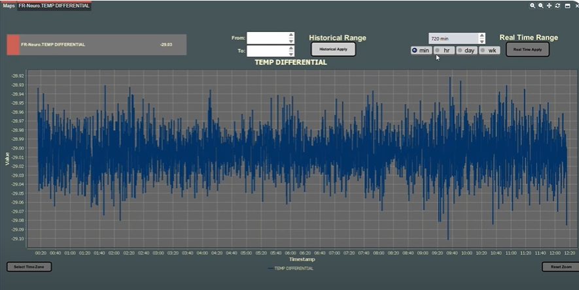
Task: Select the FR-Neuro TEMP DIFFERENTIAL tab
Action: 54,5
